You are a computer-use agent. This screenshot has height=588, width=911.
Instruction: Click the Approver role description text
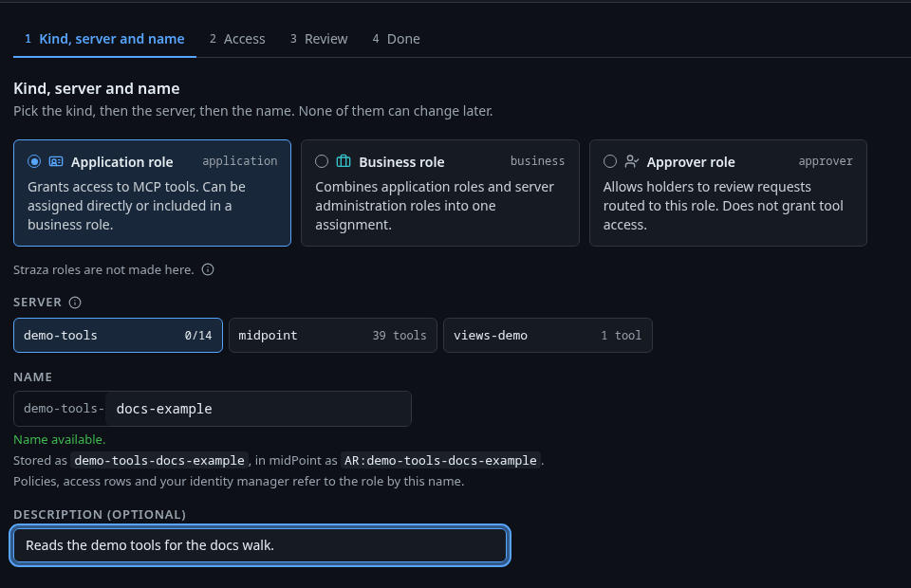click(723, 206)
